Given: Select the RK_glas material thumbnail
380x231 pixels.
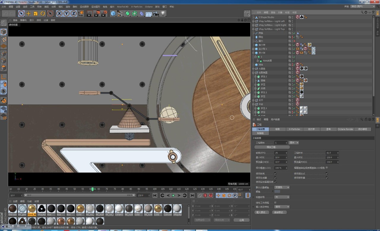Looking at the screenshot, I should (22, 210).
